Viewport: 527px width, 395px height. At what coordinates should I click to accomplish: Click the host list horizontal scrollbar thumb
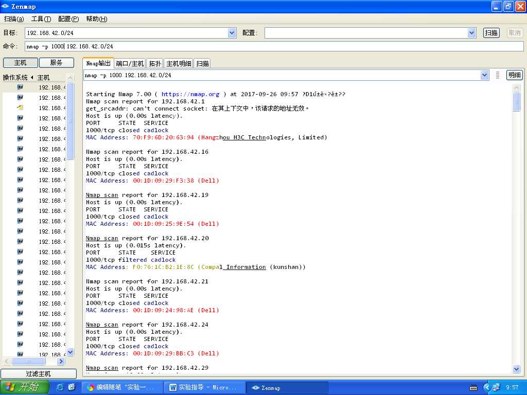pyautogui.click(x=28, y=362)
